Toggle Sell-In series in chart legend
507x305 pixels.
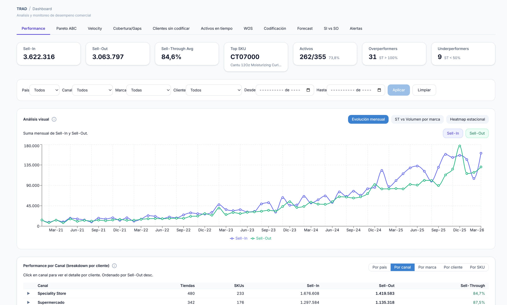[239, 238]
